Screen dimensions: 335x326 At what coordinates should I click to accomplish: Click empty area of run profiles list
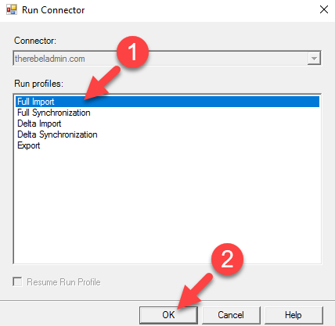tap(167, 206)
